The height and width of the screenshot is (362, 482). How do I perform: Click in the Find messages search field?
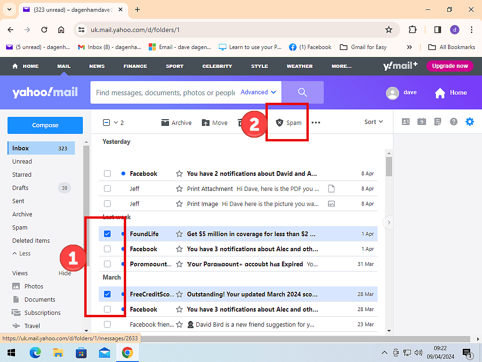click(165, 92)
